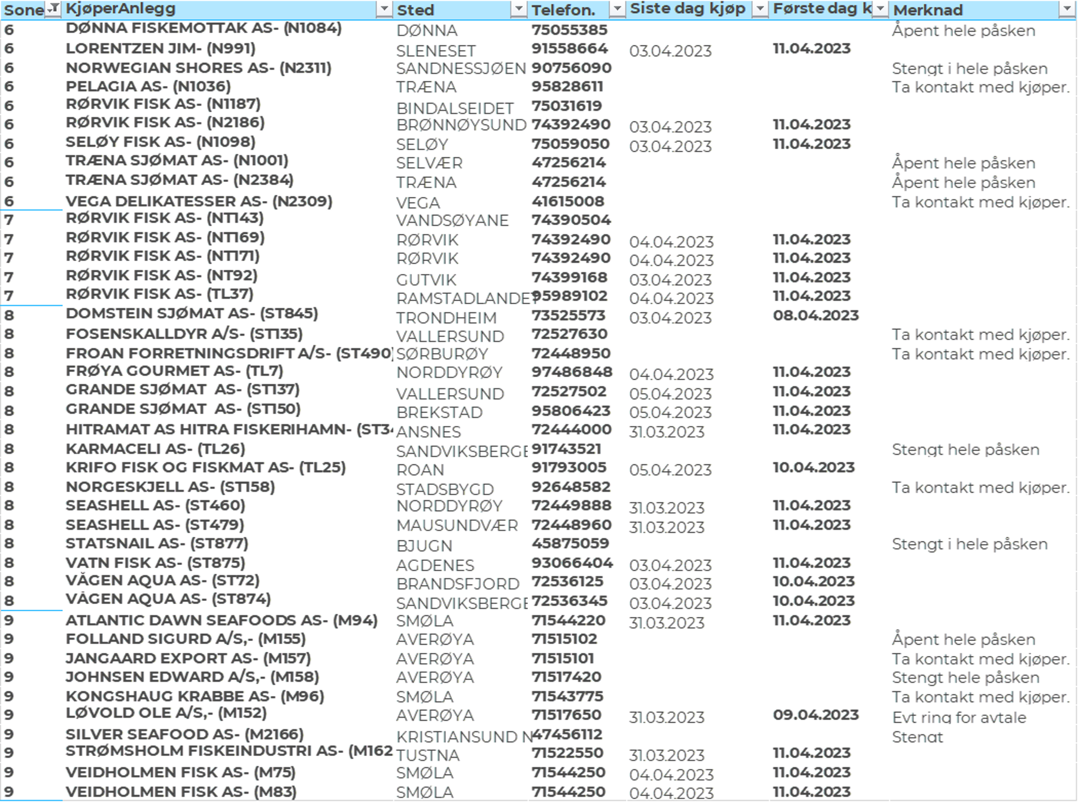The height and width of the screenshot is (802, 1078).
Task: Click the STATSNAIL AS buyer cell
Action: pos(157,543)
